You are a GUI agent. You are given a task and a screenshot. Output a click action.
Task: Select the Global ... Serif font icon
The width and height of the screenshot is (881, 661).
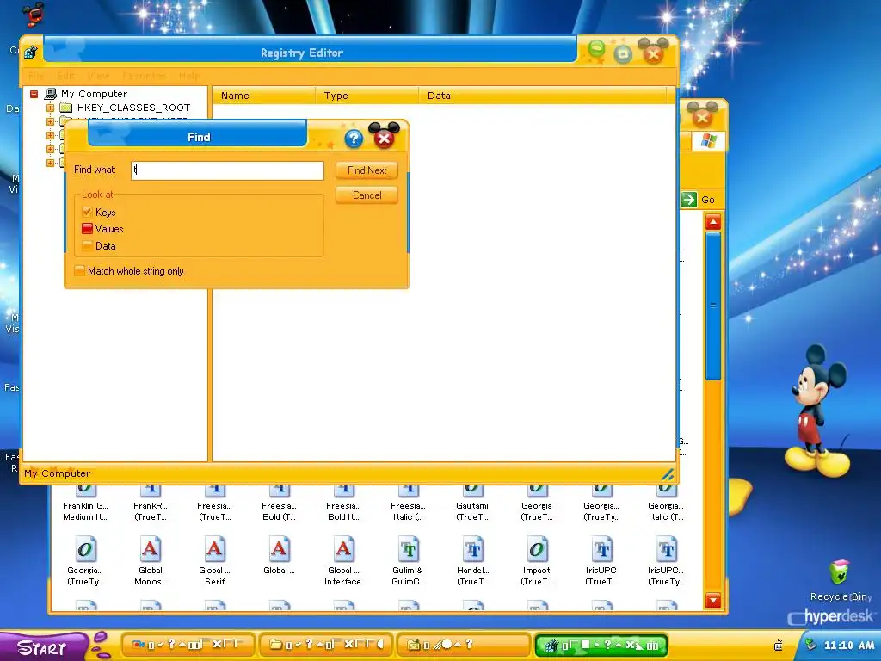[x=214, y=549]
